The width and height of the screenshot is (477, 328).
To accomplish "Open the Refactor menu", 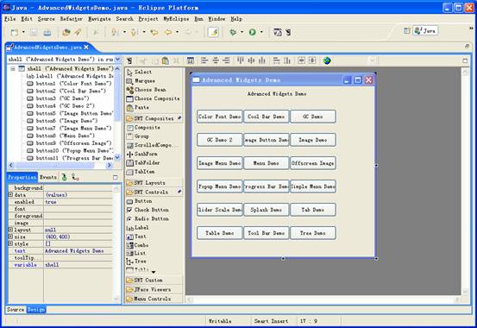I will click(x=72, y=19).
